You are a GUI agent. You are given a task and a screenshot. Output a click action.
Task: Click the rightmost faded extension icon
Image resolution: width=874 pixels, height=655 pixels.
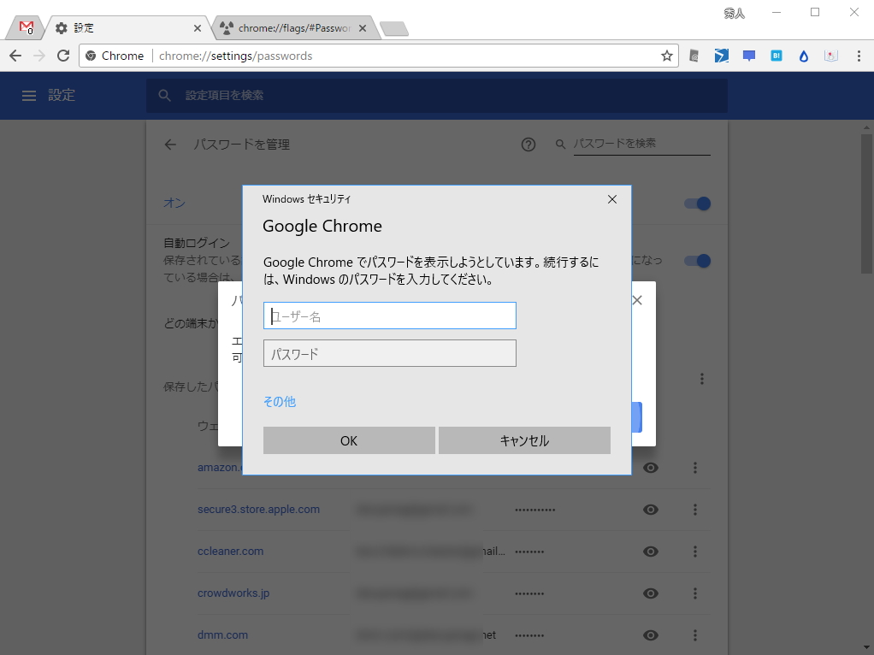tap(830, 56)
